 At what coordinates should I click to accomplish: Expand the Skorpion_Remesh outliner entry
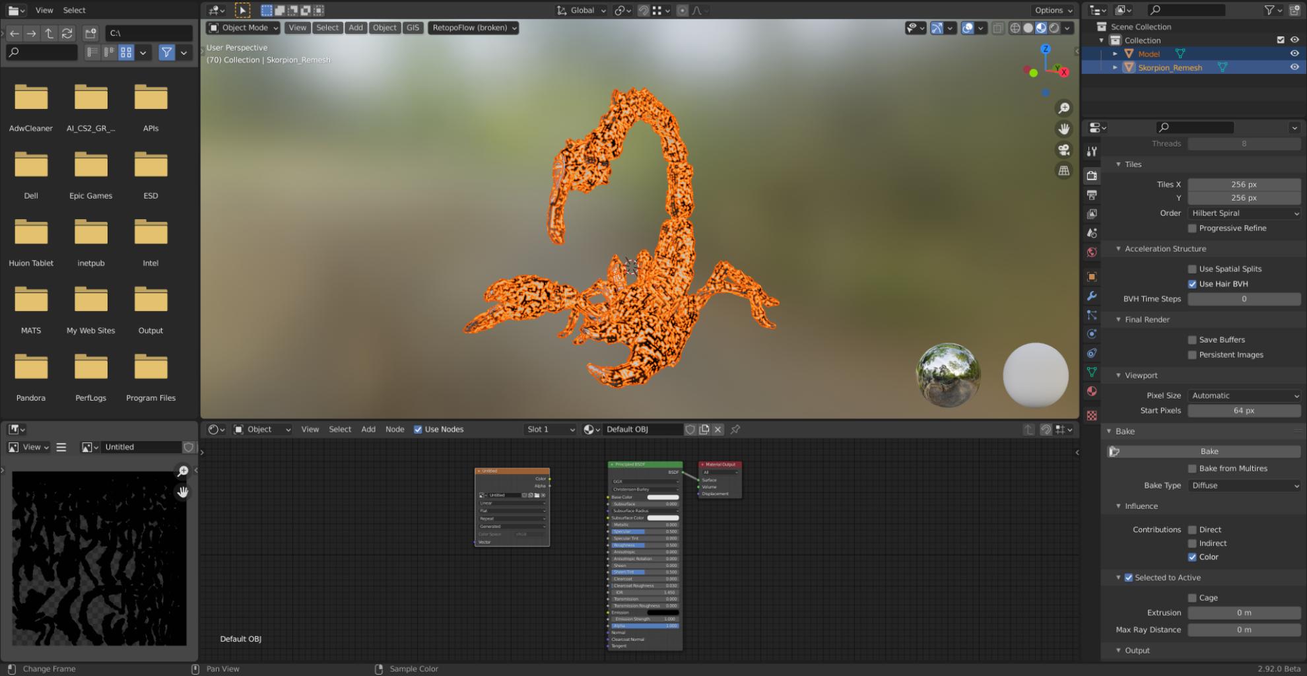[1115, 67]
